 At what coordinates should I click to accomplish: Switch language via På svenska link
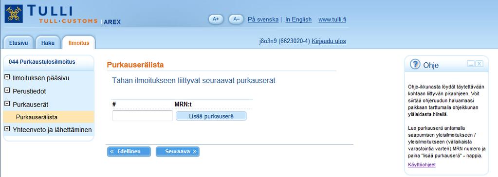(263, 19)
